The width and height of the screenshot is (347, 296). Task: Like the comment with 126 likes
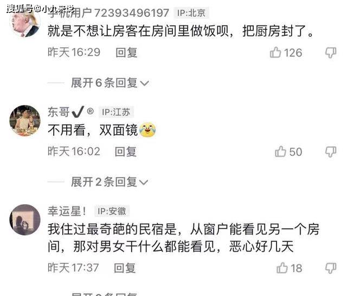tap(286, 53)
